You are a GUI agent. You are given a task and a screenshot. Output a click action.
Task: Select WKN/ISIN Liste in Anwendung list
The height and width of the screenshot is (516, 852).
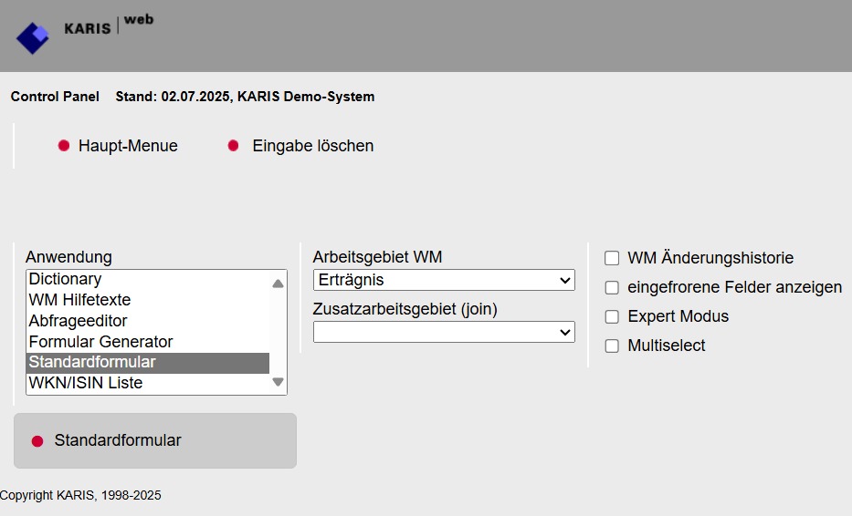click(147, 383)
